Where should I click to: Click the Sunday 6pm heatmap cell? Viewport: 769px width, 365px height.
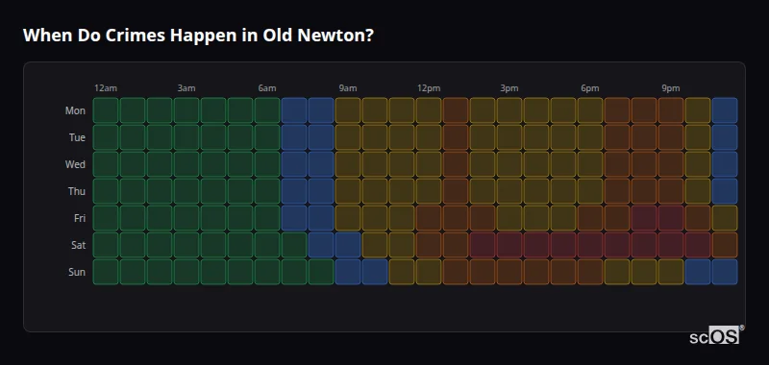point(590,272)
